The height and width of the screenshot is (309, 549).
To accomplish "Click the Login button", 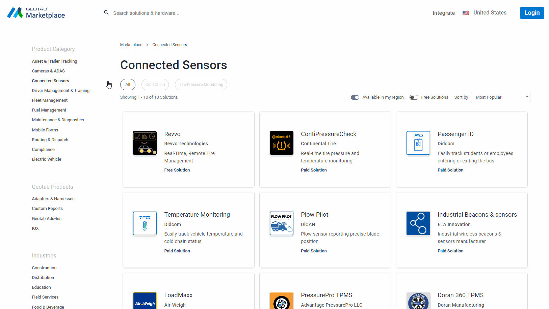I will [532, 13].
